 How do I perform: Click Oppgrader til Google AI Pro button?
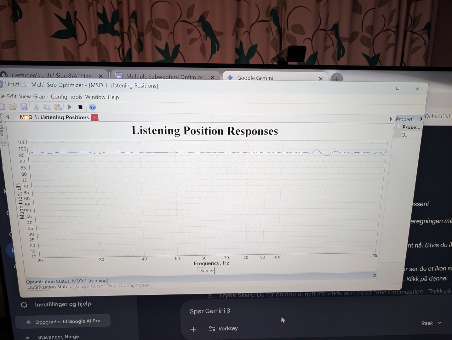(63, 321)
